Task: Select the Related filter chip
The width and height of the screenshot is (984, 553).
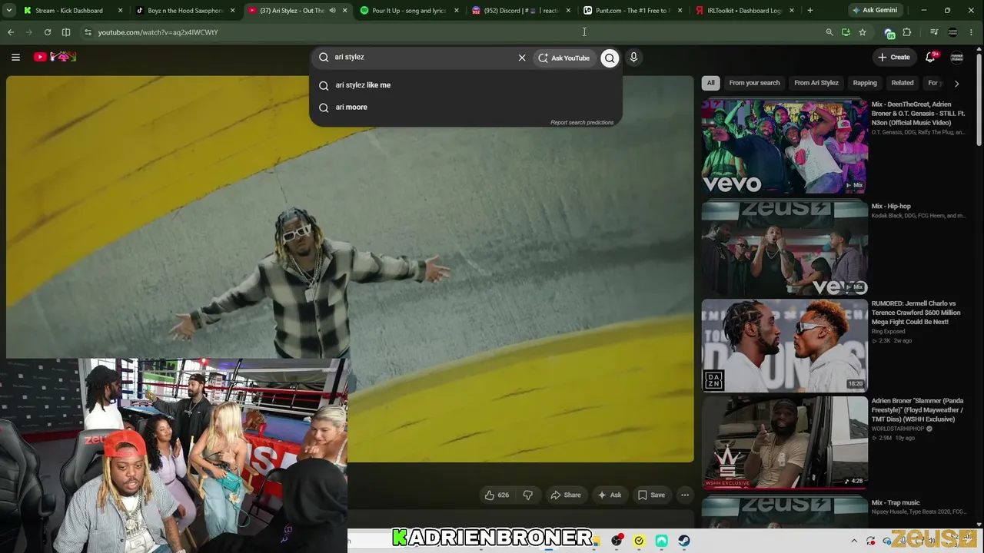Action: point(903,83)
